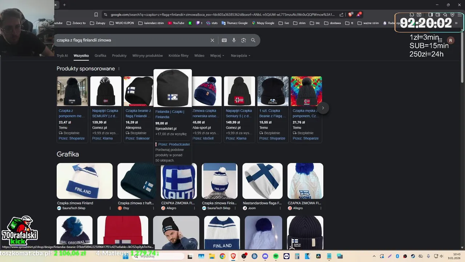Open options beside Produkty sponsorowane heading
The height and width of the screenshot is (262, 465).
click(119, 69)
